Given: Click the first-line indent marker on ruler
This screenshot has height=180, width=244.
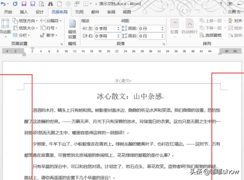Looking at the screenshot, I should pyautogui.click(x=32, y=48).
